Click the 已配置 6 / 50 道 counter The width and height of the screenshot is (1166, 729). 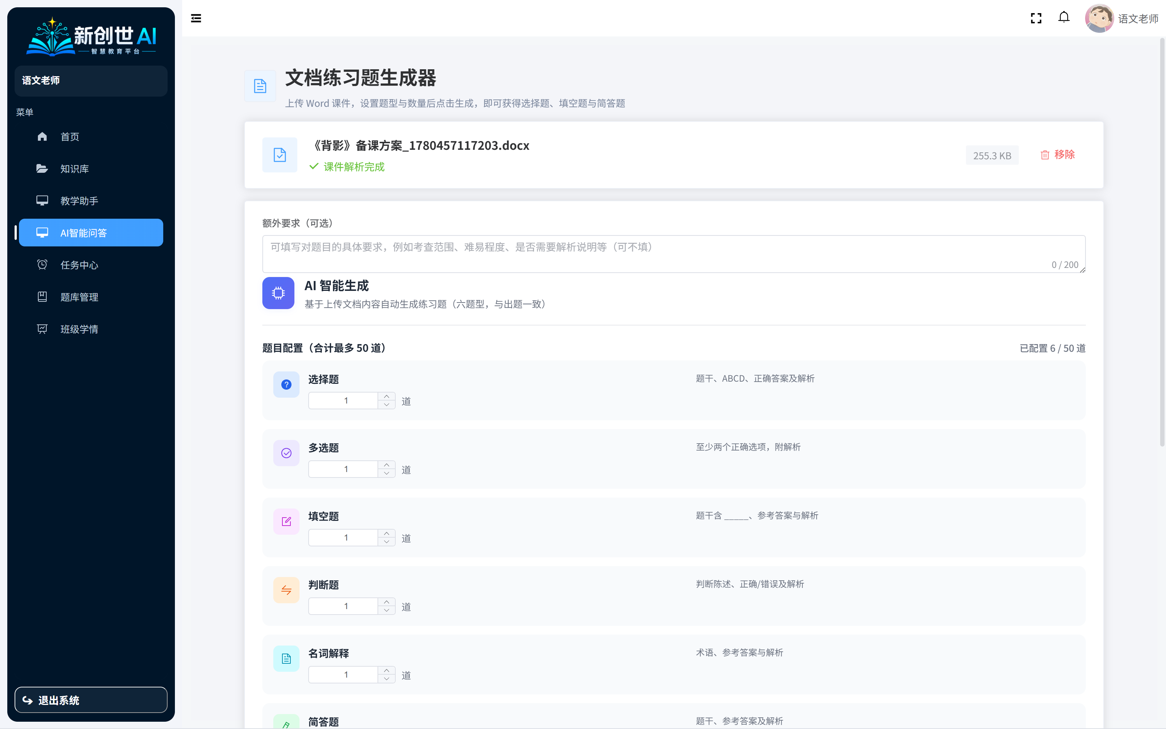tap(1052, 348)
